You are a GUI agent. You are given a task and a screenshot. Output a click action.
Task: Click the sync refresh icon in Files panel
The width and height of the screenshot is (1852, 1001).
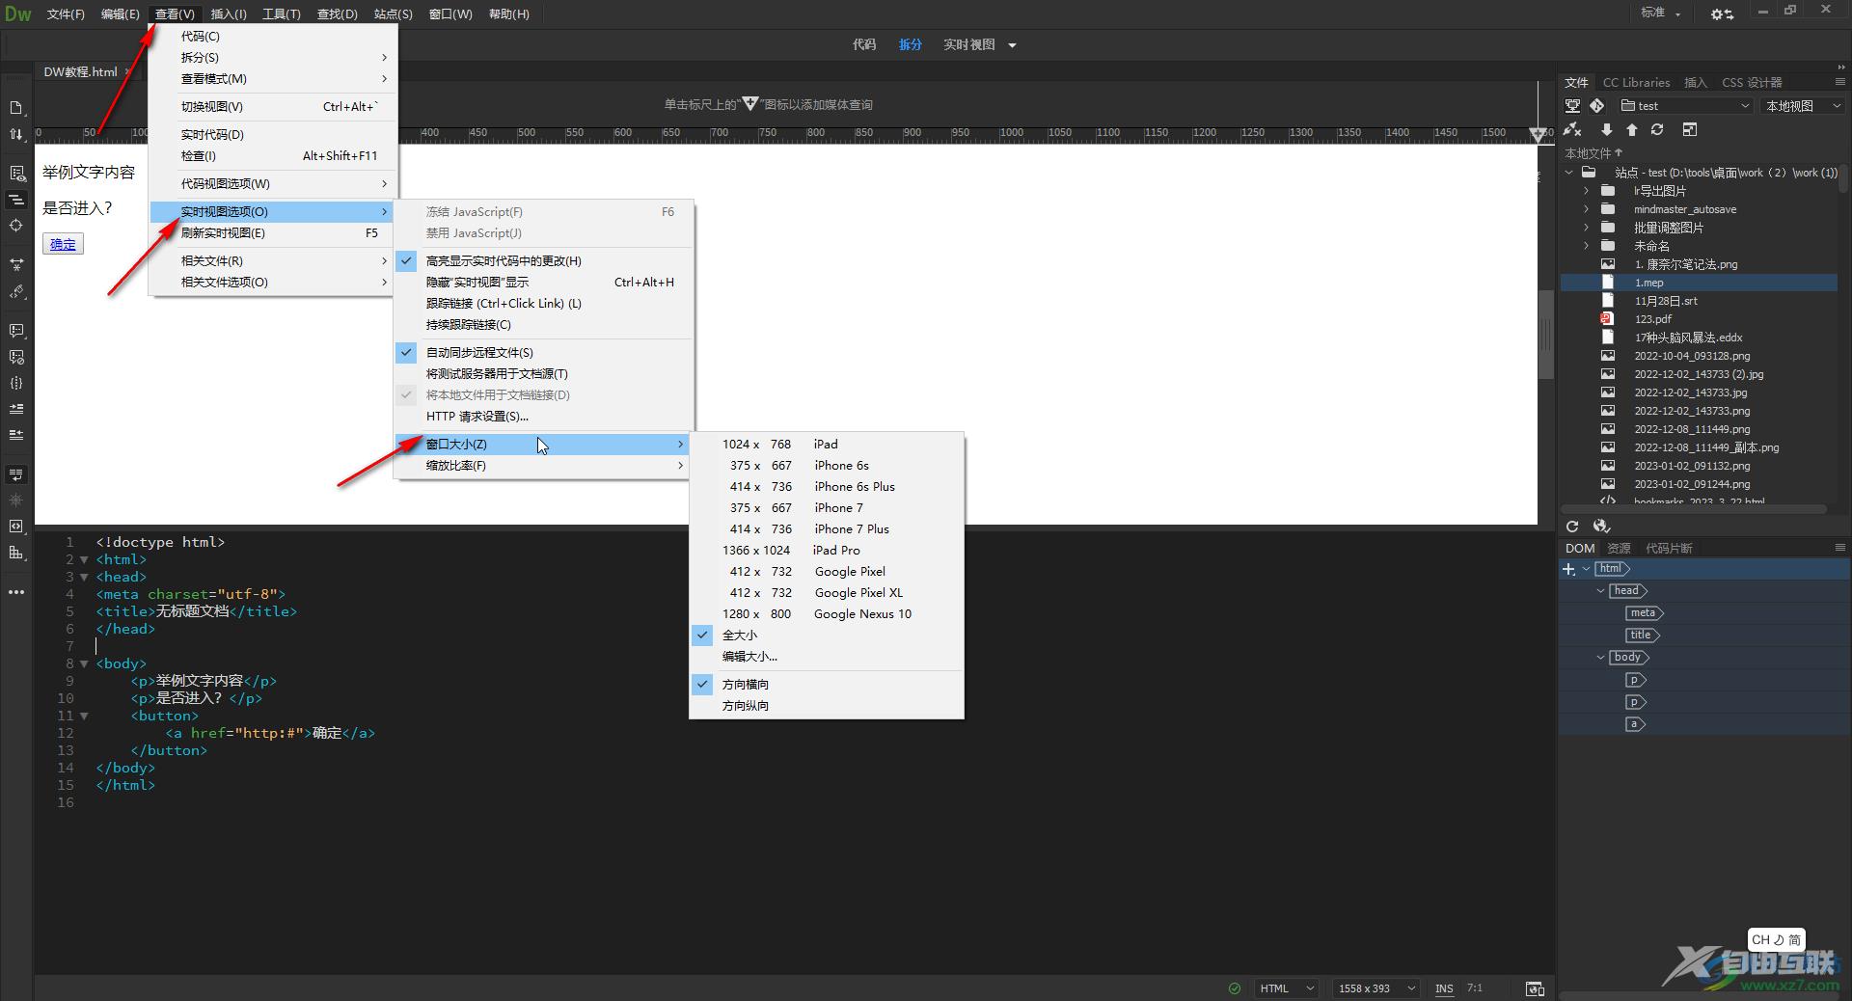tap(1657, 129)
